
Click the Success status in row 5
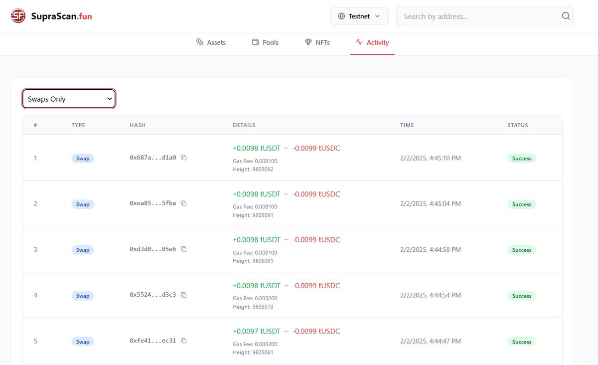point(522,342)
